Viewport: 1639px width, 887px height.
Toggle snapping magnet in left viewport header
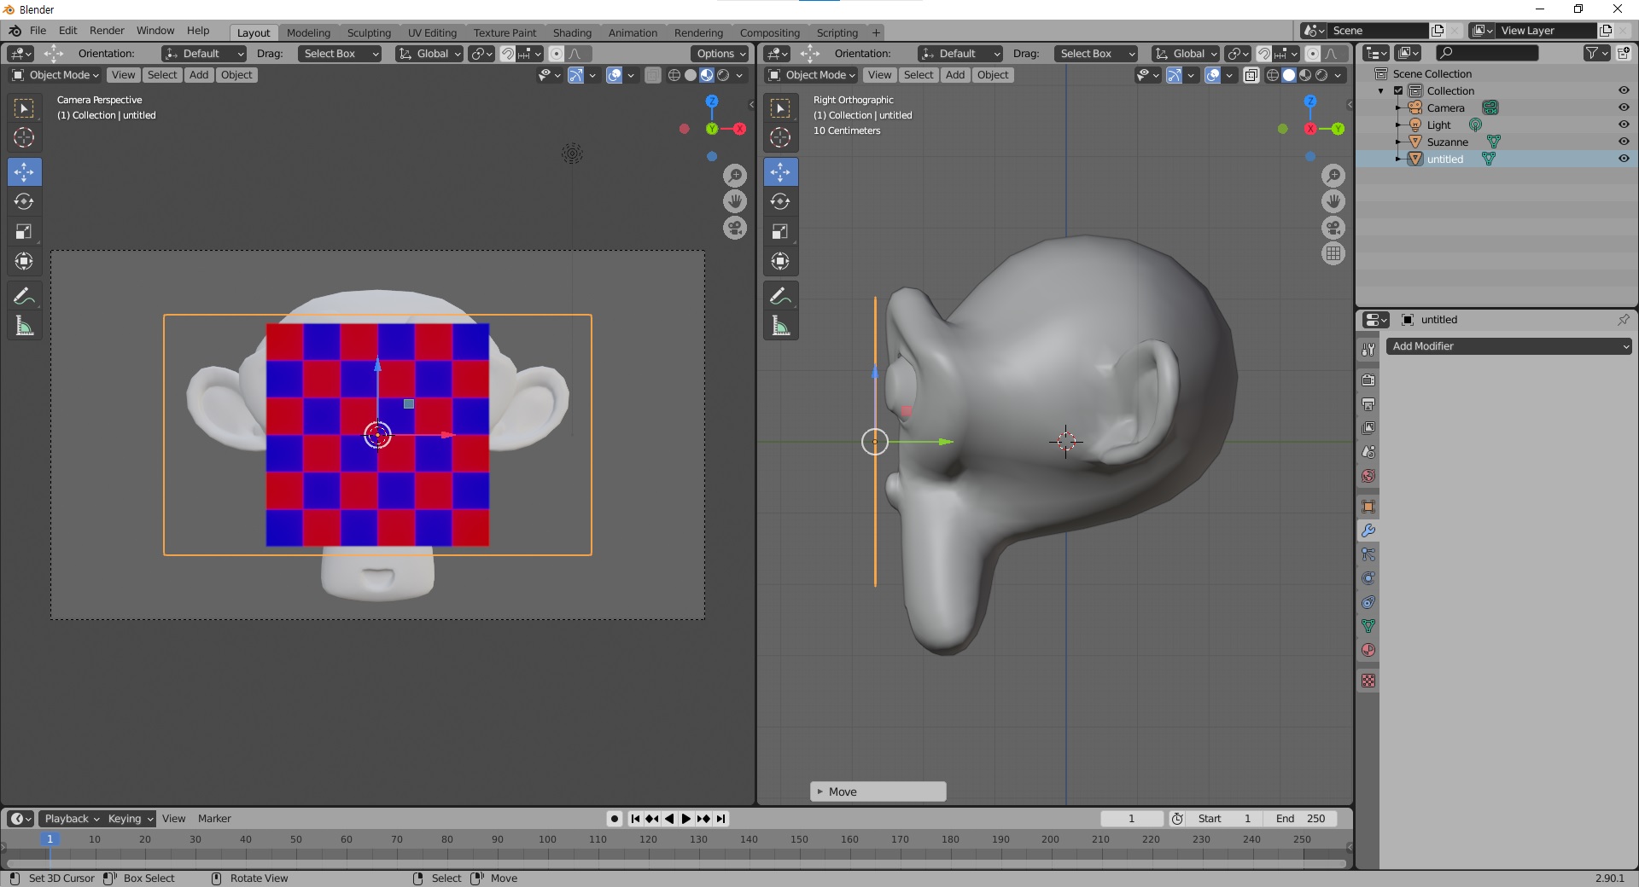pos(507,54)
